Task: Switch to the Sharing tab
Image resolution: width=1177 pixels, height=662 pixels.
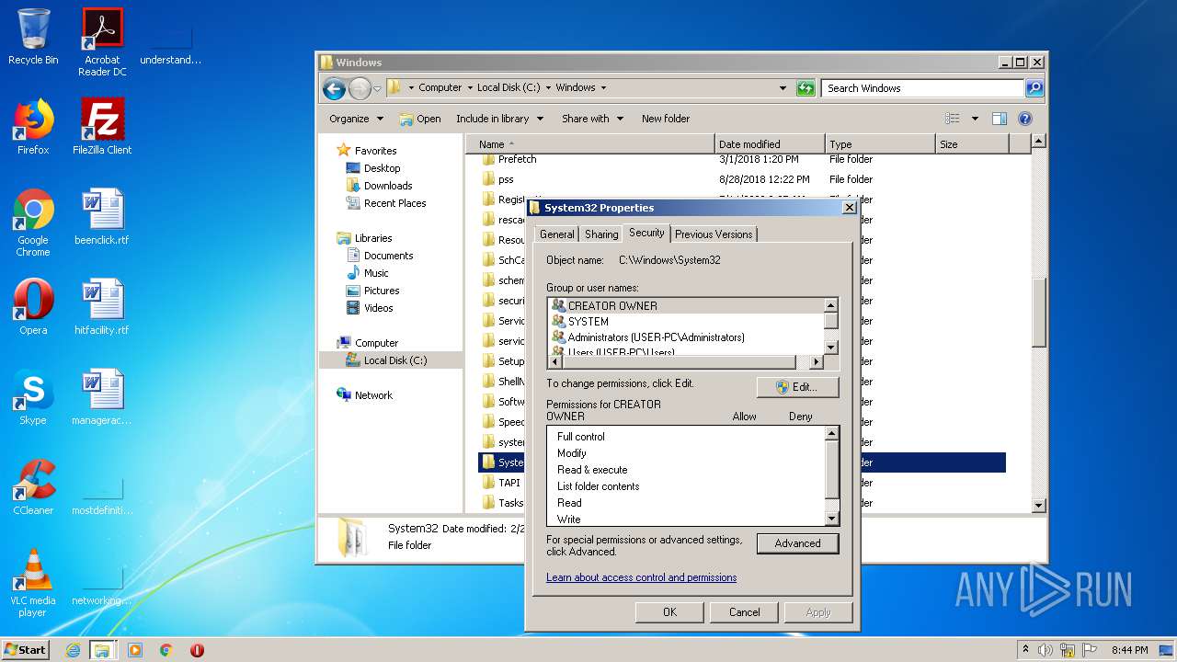Action: click(x=601, y=234)
